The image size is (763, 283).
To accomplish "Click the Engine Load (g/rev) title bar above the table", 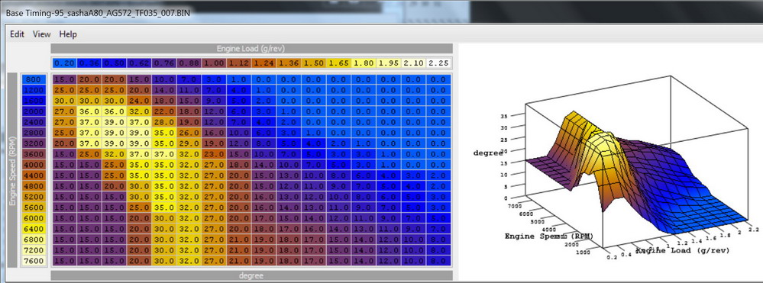I will 251,49.
